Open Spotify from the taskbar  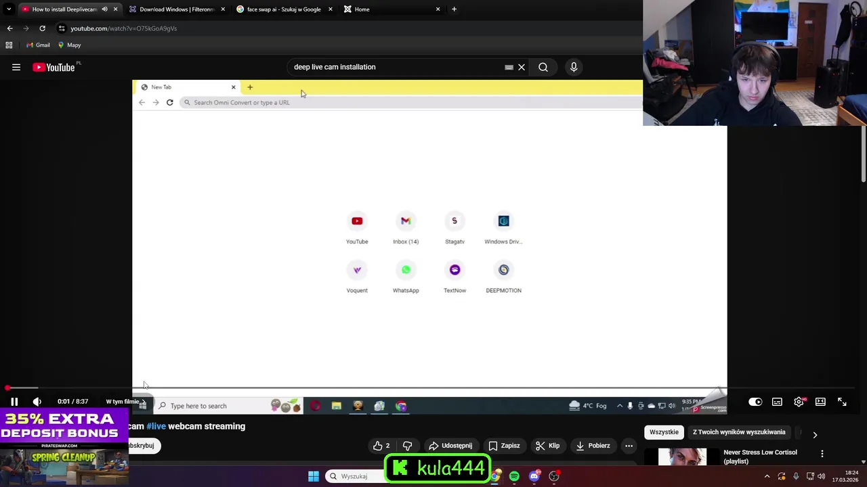(x=515, y=476)
